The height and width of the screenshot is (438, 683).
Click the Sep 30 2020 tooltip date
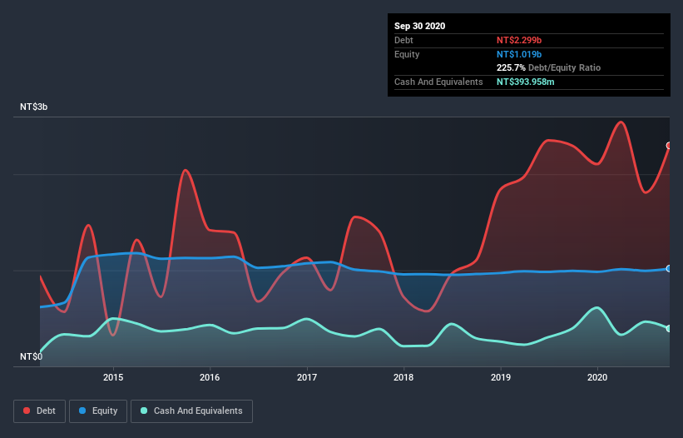click(x=419, y=26)
